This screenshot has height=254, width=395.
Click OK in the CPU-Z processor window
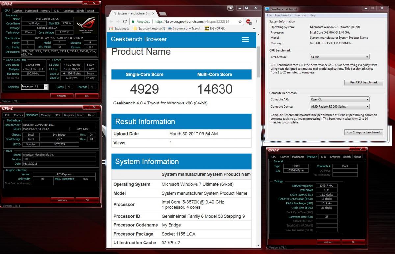[x=87, y=96]
